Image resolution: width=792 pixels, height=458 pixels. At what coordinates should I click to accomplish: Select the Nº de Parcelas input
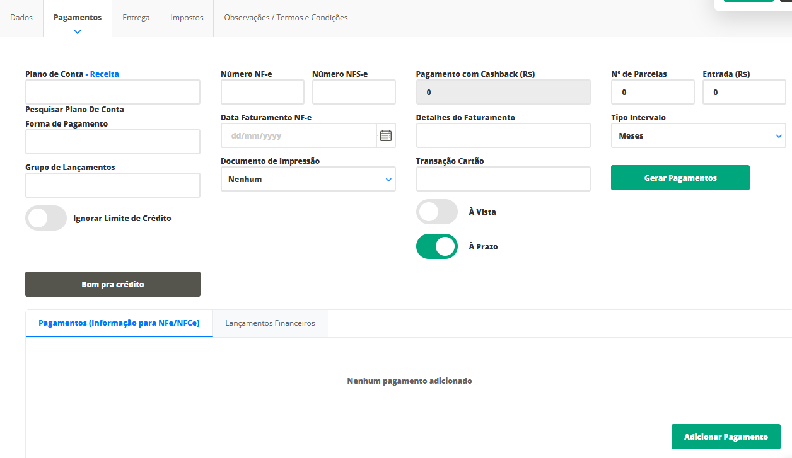point(652,92)
